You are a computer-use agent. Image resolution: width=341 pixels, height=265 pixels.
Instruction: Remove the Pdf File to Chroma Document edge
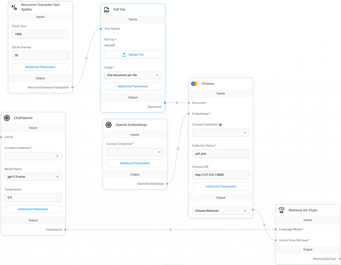[x=177, y=103]
